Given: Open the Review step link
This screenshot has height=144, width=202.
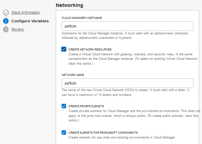Looking at the screenshot, I should point(18,29).
